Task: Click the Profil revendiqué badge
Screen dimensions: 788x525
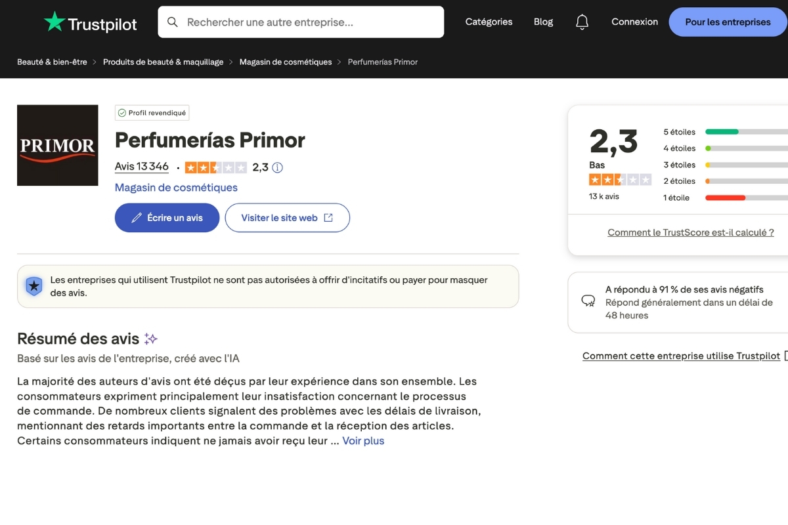Action: tap(152, 112)
